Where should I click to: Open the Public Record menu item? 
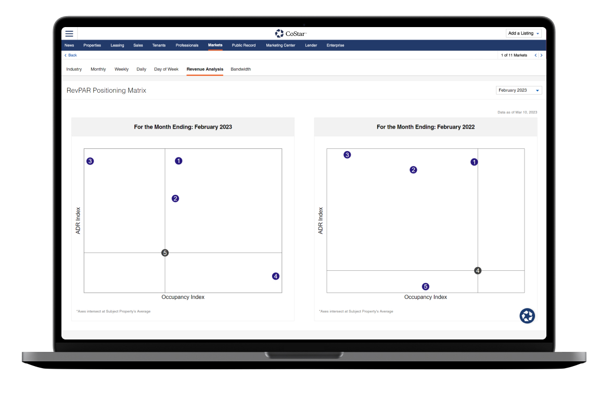[244, 45]
